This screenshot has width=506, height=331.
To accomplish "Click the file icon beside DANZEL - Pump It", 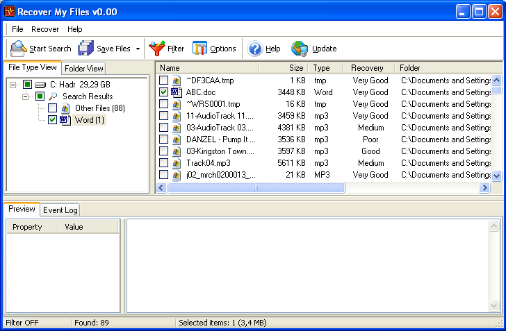I will [177, 139].
